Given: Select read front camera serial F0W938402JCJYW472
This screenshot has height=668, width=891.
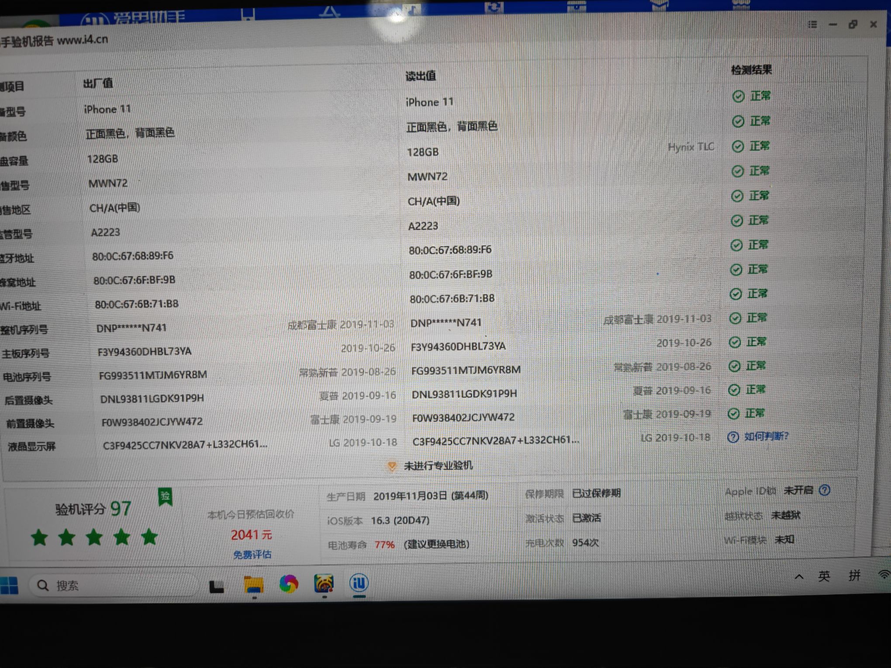Looking at the screenshot, I should [x=463, y=417].
